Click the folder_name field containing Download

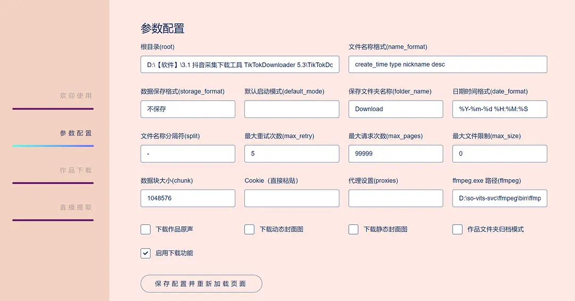click(x=396, y=109)
